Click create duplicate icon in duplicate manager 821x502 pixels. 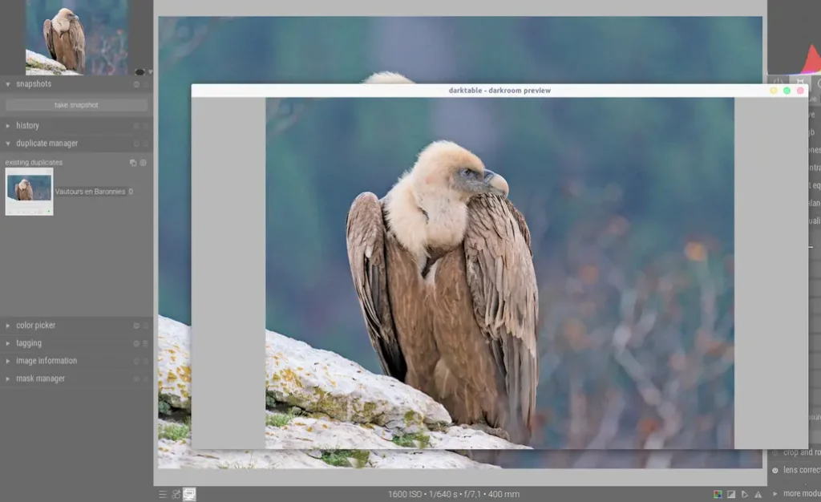(x=133, y=163)
